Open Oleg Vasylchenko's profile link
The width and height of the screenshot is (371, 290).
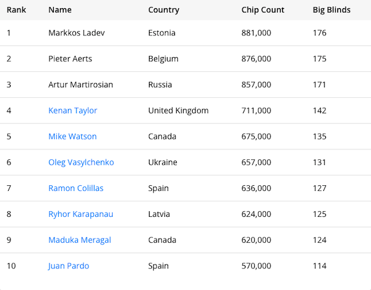pyautogui.click(x=81, y=162)
